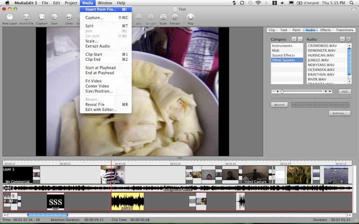The width and height of the screenshot is (359, 224).
Task: Choose Extract Audio menu item
Action: pyautogui.click(x=106, y=46)
